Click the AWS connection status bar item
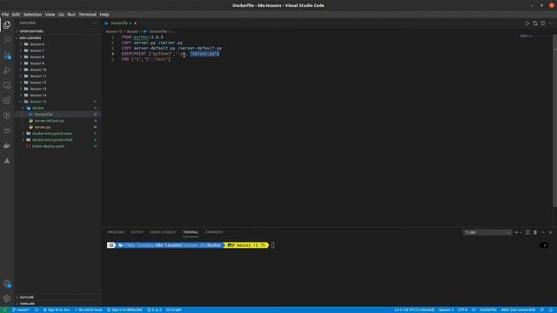557x313 pixels. (518, 310)
